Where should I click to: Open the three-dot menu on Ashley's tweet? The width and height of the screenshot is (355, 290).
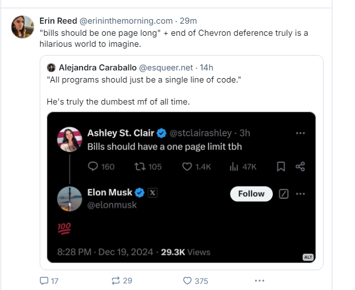pyautogui.click(x=300, y=133)
